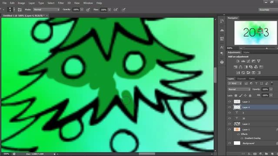The height and width of the screenshot is (156, 278).
Task: Open the Edit menu
Action: click(x=12, y=3)
